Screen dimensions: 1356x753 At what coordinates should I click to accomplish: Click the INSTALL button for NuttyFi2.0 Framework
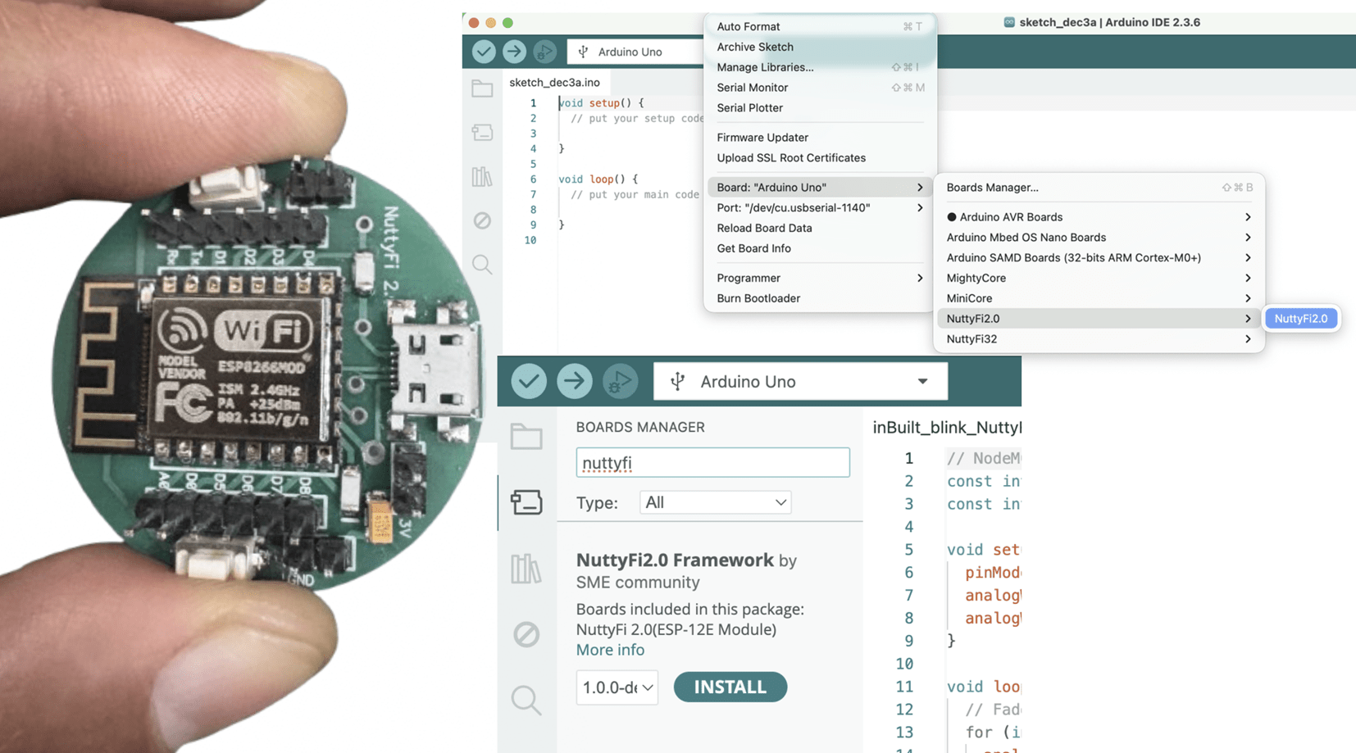(x=730, y=687)
